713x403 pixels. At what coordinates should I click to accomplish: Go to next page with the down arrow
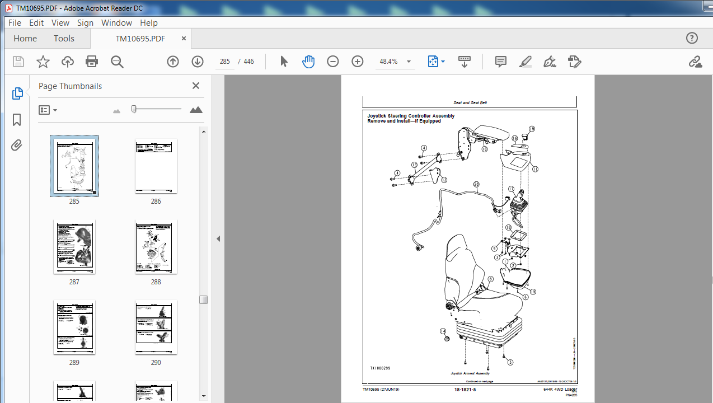point(198,62)
